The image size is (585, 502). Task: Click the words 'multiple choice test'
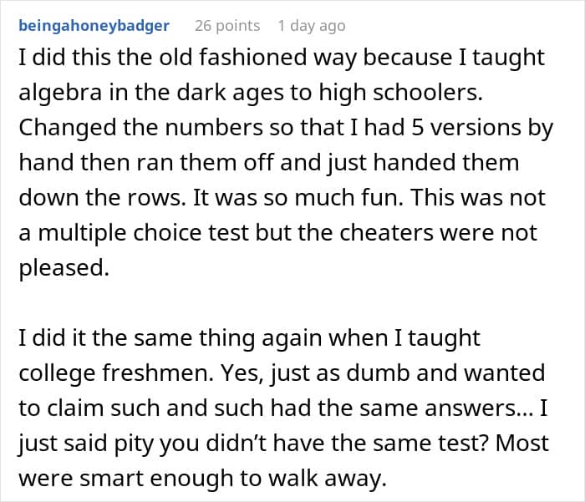coord(144,233)
